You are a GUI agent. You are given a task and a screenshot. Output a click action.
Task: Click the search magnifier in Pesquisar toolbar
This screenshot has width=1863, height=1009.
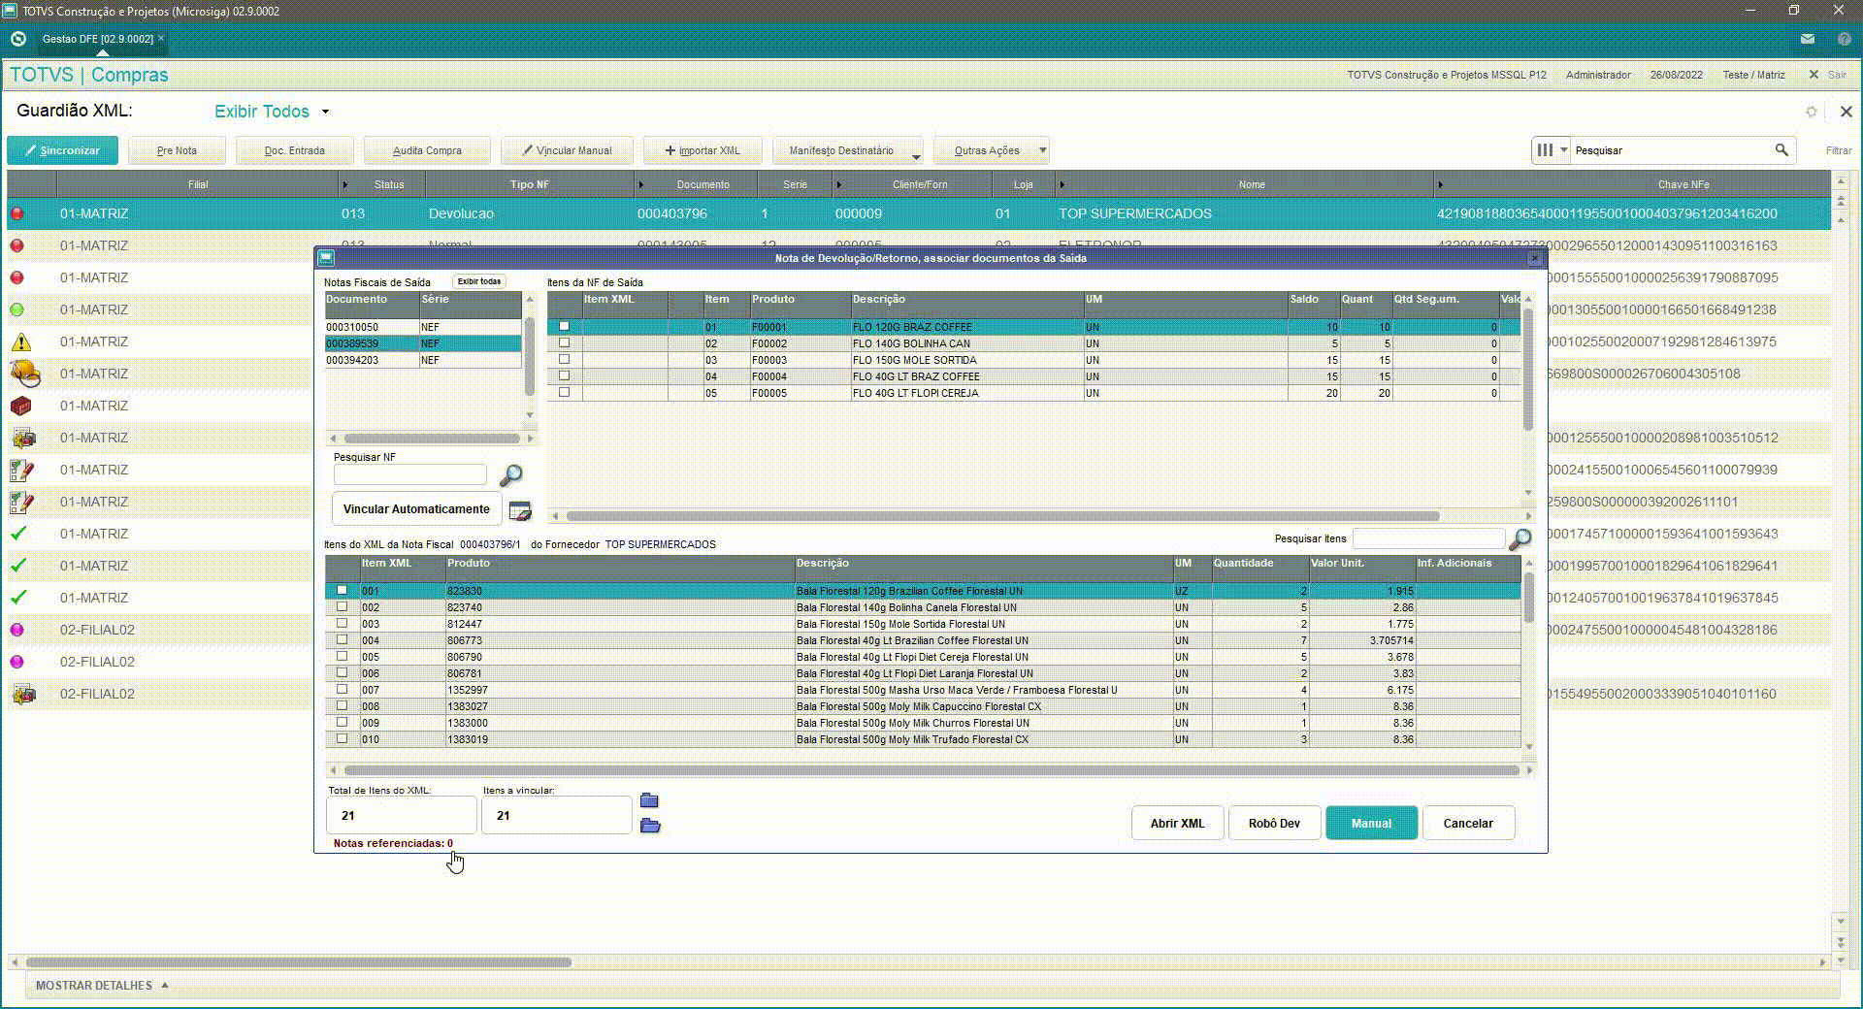[1781, 150]
